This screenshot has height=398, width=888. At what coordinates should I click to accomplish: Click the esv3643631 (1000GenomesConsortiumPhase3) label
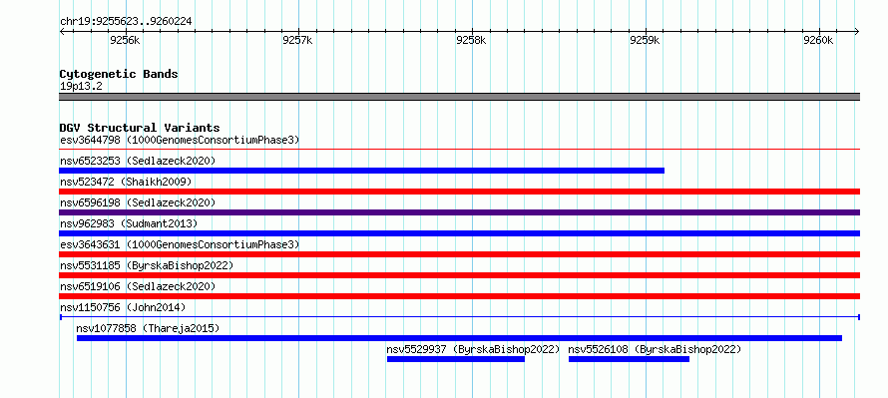(x=180, y=244)
